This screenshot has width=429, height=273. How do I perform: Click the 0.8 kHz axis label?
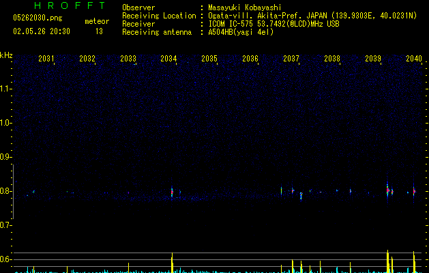tap(5, 191)
